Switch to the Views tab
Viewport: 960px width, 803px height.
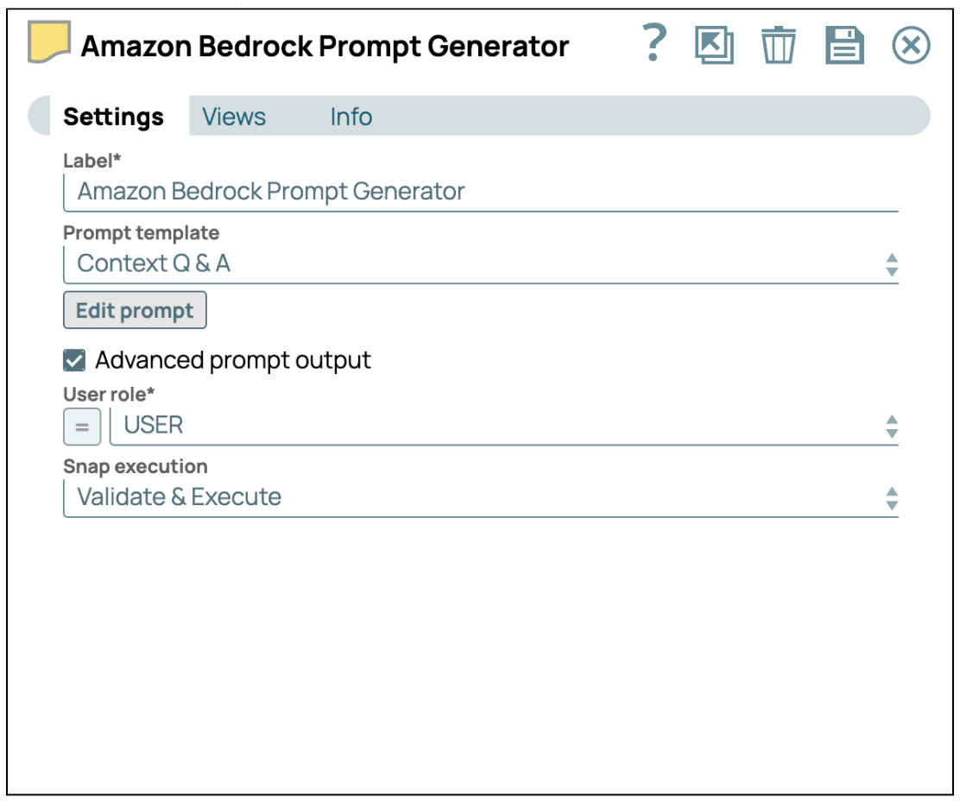tap(234, 117)
